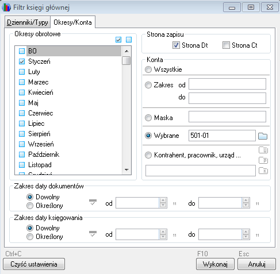Screen dimensions: 280x274
Task: Check the Luty period
Action: coord(22,72)
